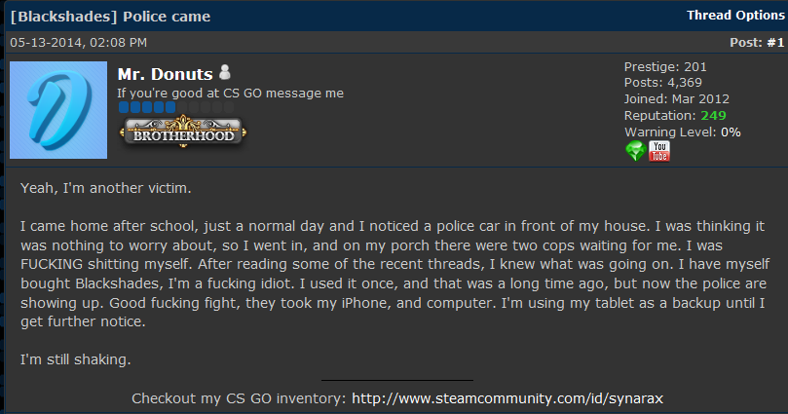The width and height of the screenshot is (788, 414).
Task: Click the 'Prestige: 201' stat
Action: click(665, 67)
